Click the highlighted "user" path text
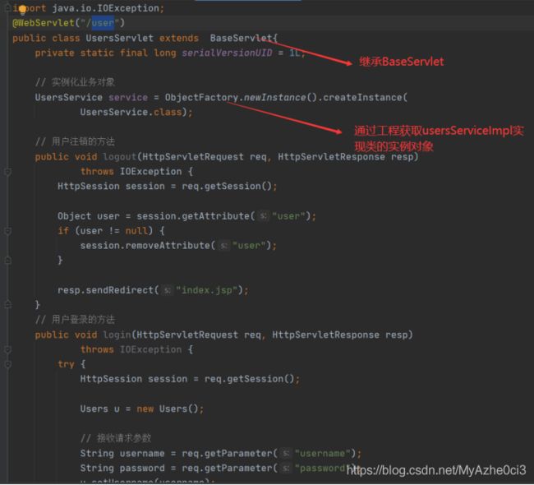 (x=103, y=23)
